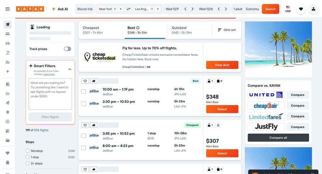Open the heart Trips icon in sidebar
Screen dimensions: 322x174
8,153
